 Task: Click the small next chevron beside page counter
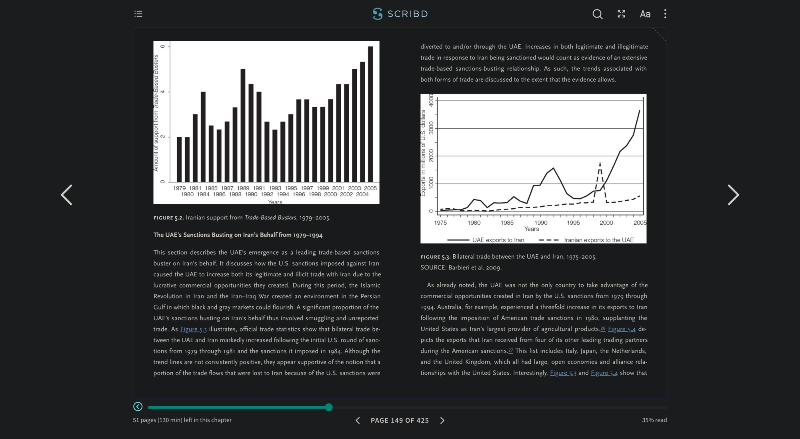(442, 421)
